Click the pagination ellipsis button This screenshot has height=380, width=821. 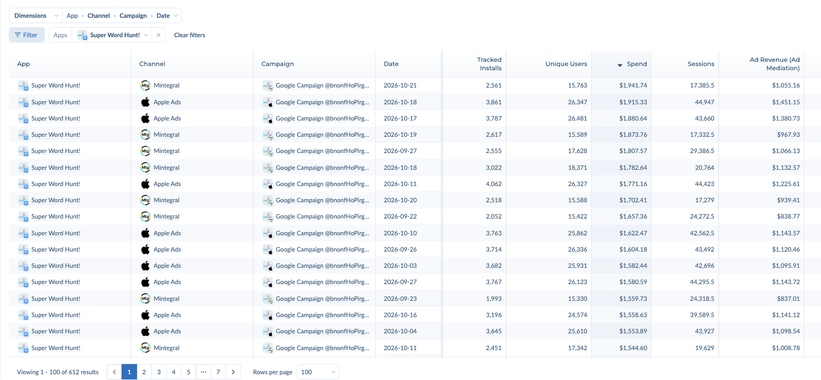click(204, 372)
